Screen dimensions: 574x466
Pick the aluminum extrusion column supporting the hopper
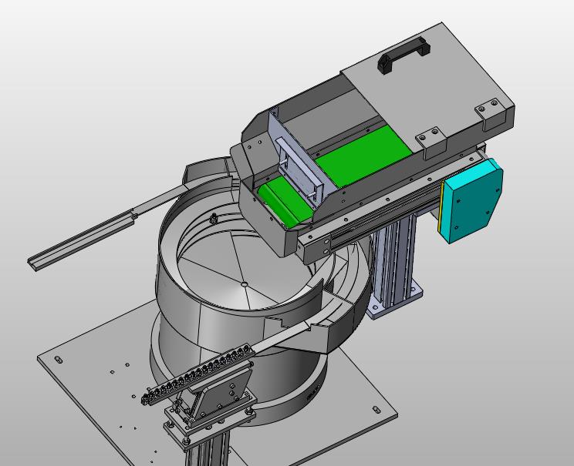(393, 261)
